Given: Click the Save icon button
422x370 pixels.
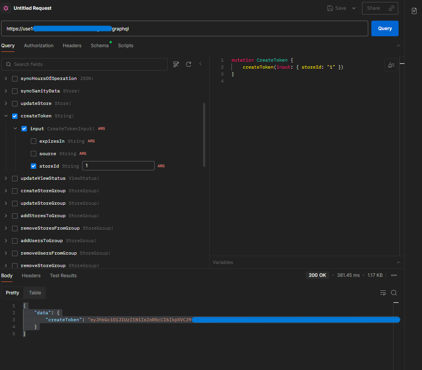Looking at the screenshot, I should coord(336,8).
